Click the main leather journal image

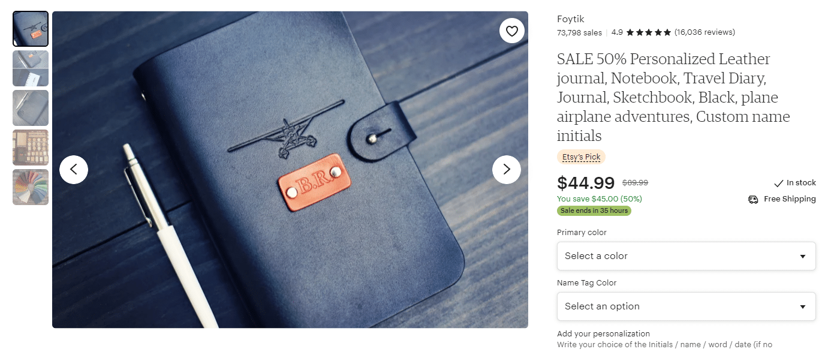(290, 170)
